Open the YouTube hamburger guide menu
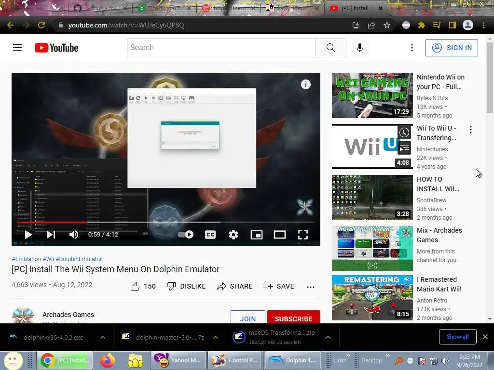The image size is (494, 370). tap(17, 48)
